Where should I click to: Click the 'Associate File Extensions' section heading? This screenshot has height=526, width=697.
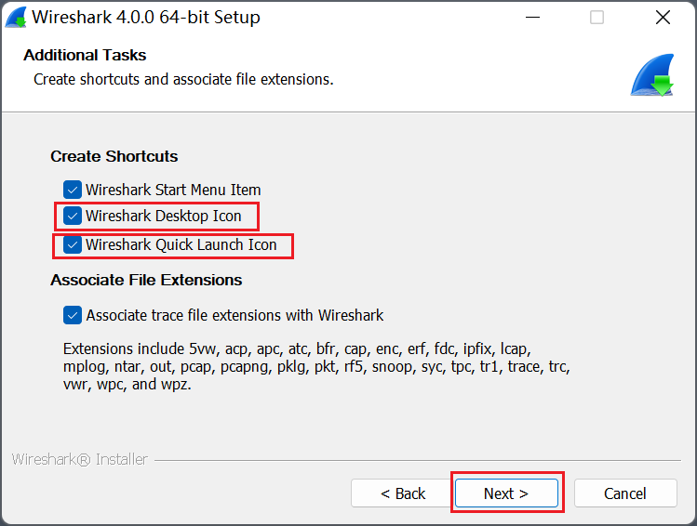146,280
